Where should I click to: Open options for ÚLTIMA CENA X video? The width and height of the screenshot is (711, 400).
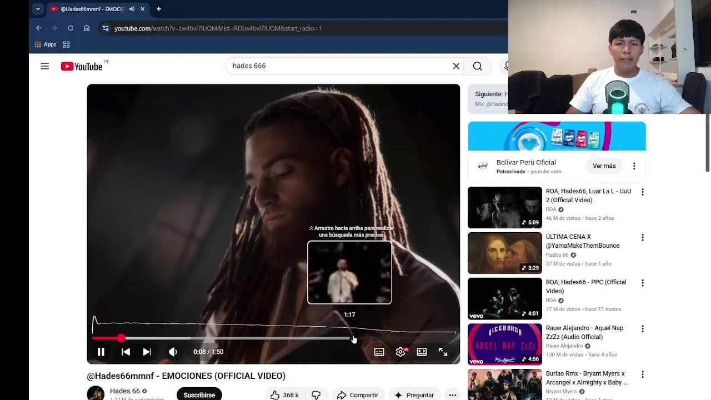point(643,238)
